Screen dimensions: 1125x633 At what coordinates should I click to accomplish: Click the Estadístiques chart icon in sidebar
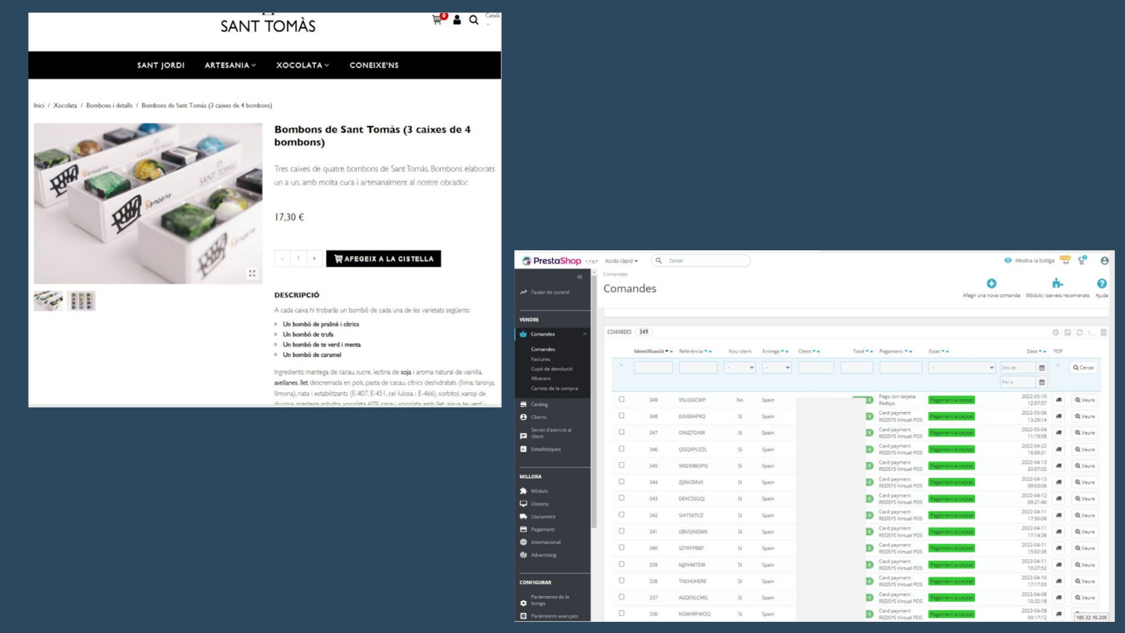523,449
